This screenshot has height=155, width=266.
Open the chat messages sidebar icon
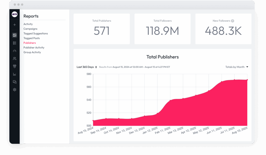[x=15, y=82]
